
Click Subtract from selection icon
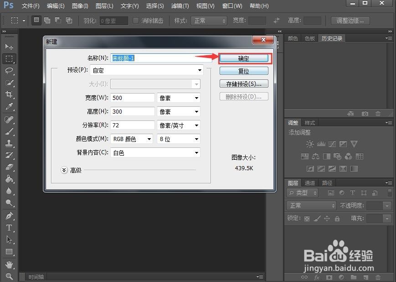coord(58,20)
